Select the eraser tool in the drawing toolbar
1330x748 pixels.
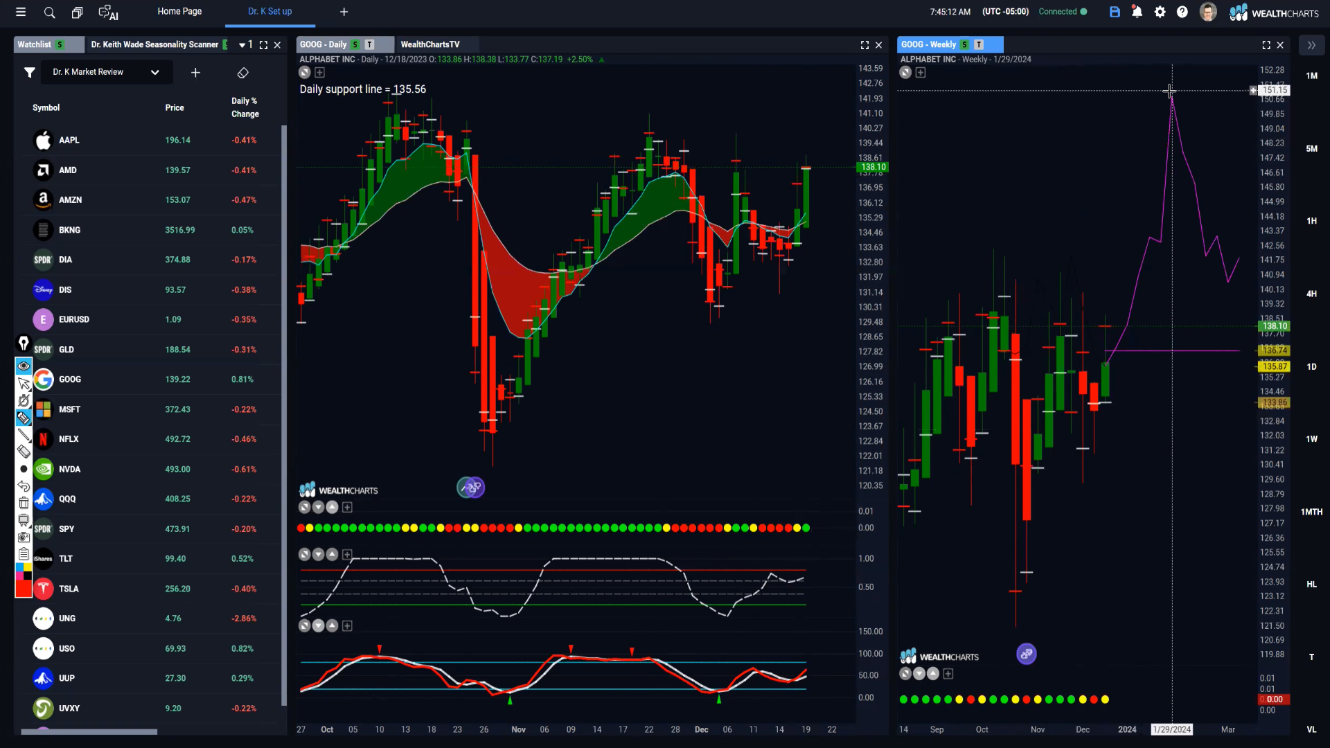(24, 452)
